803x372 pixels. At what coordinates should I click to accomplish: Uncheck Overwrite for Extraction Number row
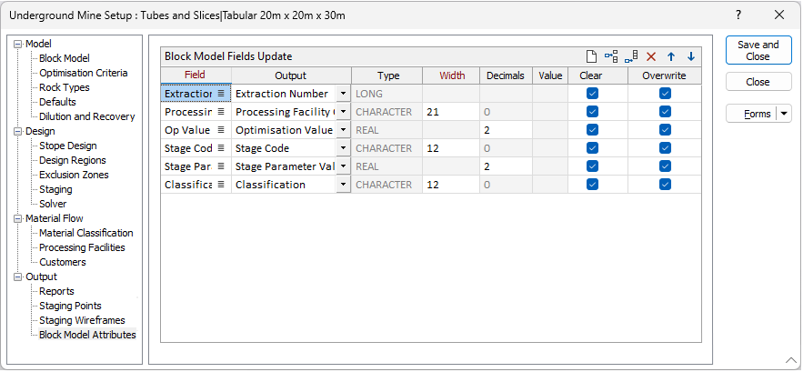click(666, 94)
